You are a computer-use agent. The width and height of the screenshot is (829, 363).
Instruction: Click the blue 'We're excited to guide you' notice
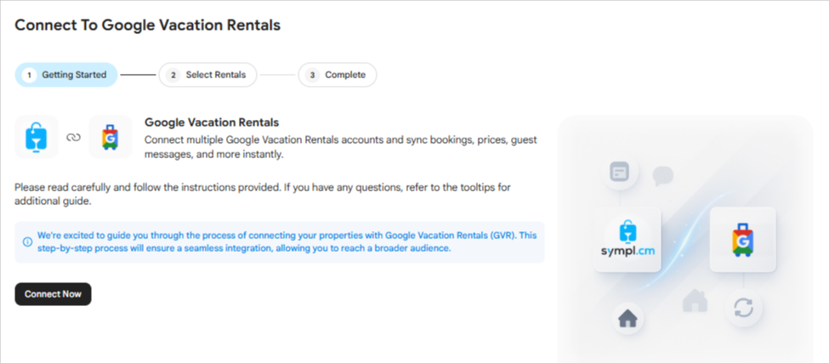click(280, 242)
